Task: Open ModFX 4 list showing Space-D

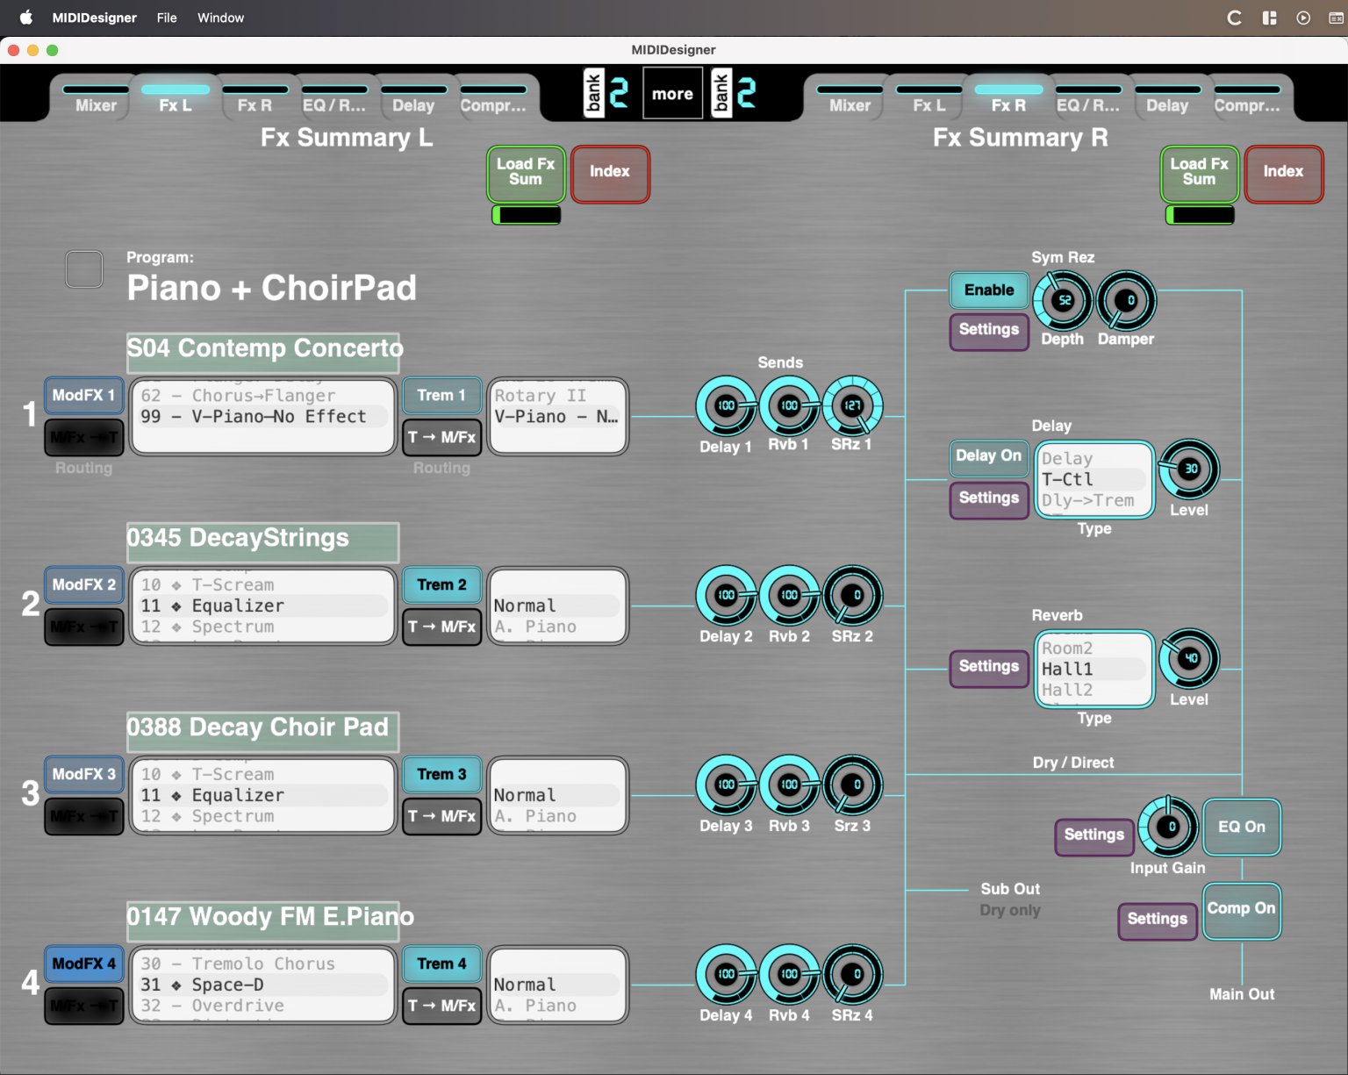Action: tap(262, 985)
